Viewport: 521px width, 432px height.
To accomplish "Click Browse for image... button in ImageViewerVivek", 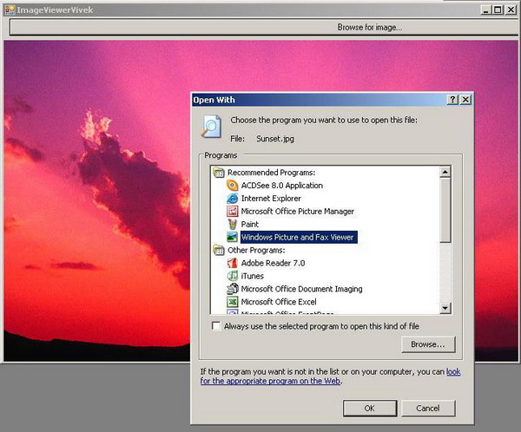I will 264,27.
